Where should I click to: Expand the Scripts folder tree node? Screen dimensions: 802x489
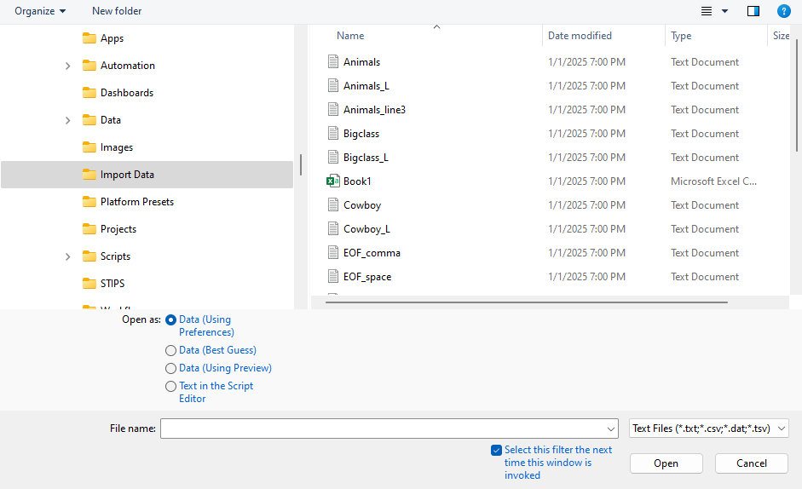[67, 256]
